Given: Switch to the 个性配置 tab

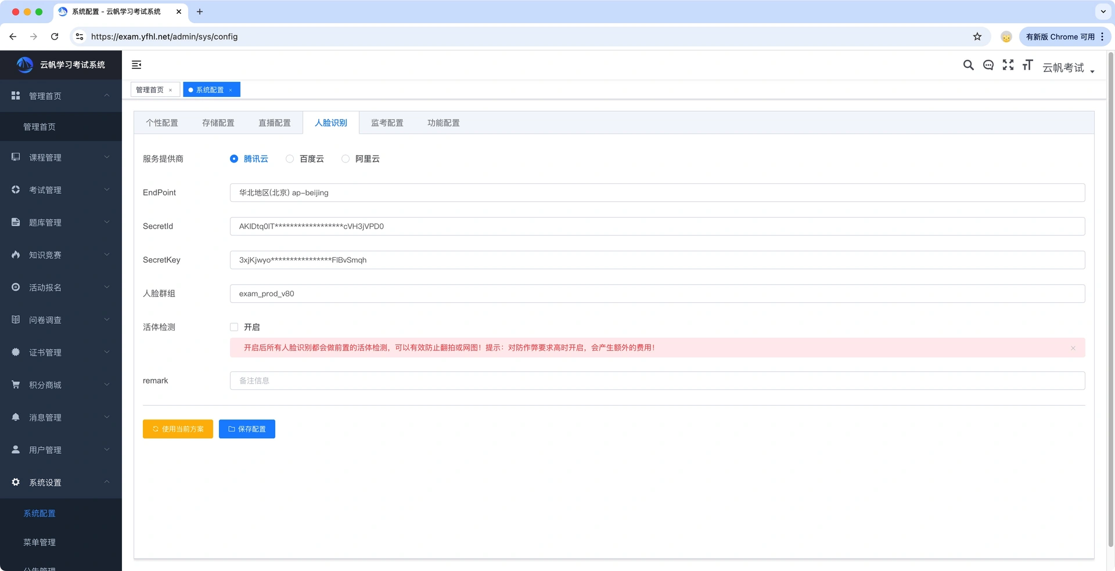Looking at the screenshot, I should point(162,123).
